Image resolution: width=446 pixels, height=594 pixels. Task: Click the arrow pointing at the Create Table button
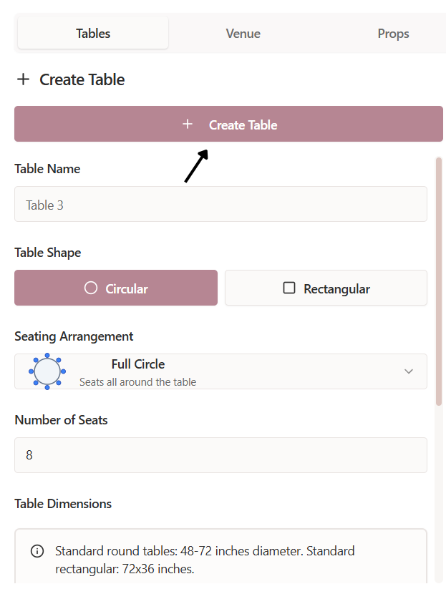[196, 167]
